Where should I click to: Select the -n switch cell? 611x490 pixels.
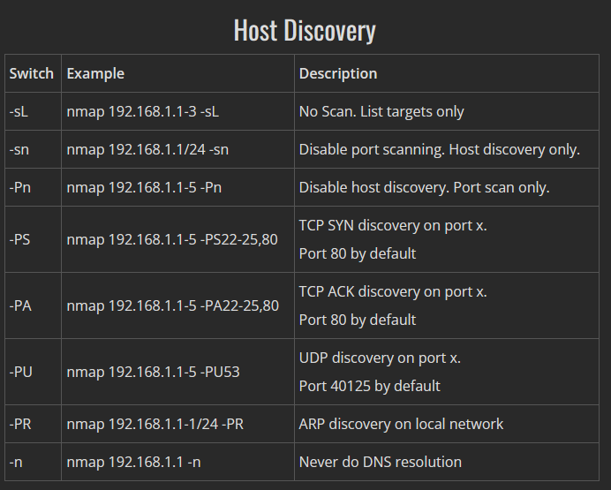click(x=33, y=462)
